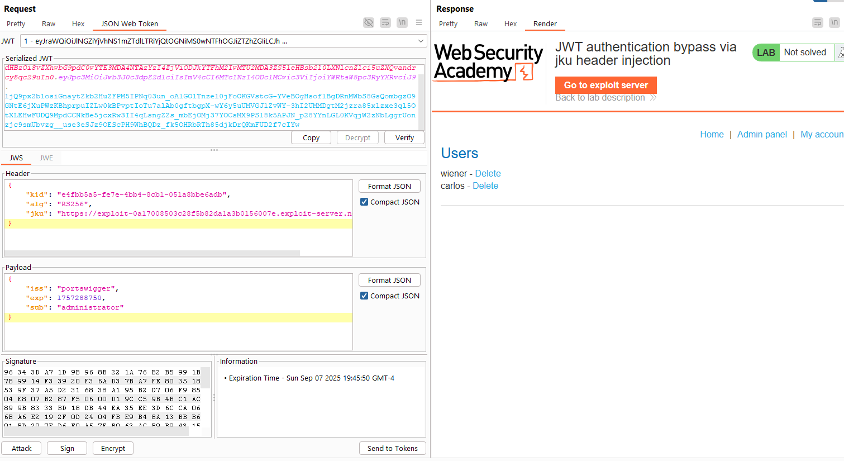Toggle the \n icon in the Response panel
This screenshot has width=844, height=461.
835,23
